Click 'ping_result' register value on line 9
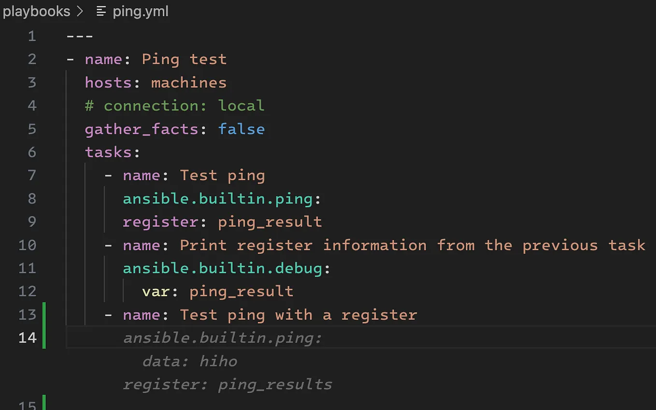Viewport: 656px width, 410px height. click(x=270, y=222)
